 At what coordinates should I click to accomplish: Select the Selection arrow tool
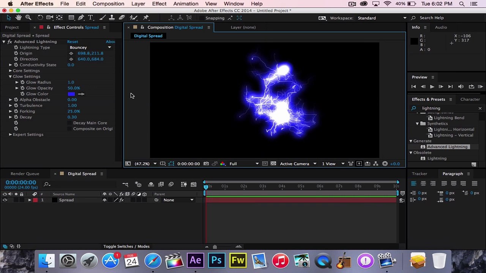point(9,18)
